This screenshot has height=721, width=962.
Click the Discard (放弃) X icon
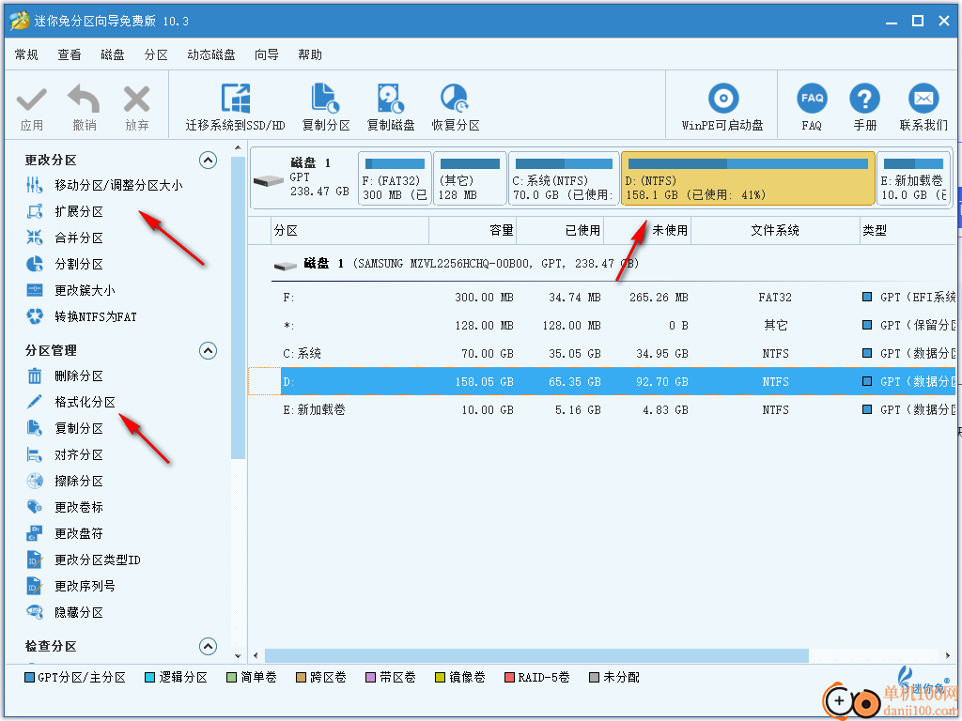click(x=136, y=100)
